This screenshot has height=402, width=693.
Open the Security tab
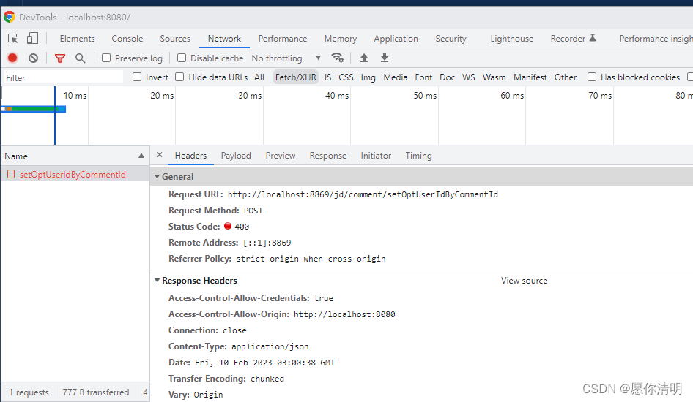(x=451, y=39)
